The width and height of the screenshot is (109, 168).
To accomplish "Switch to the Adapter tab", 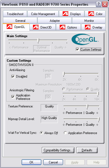I will [x=55, y=20].
